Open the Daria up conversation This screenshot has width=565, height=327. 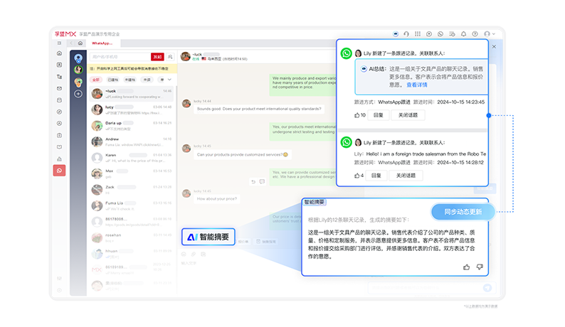coord(132,126)
